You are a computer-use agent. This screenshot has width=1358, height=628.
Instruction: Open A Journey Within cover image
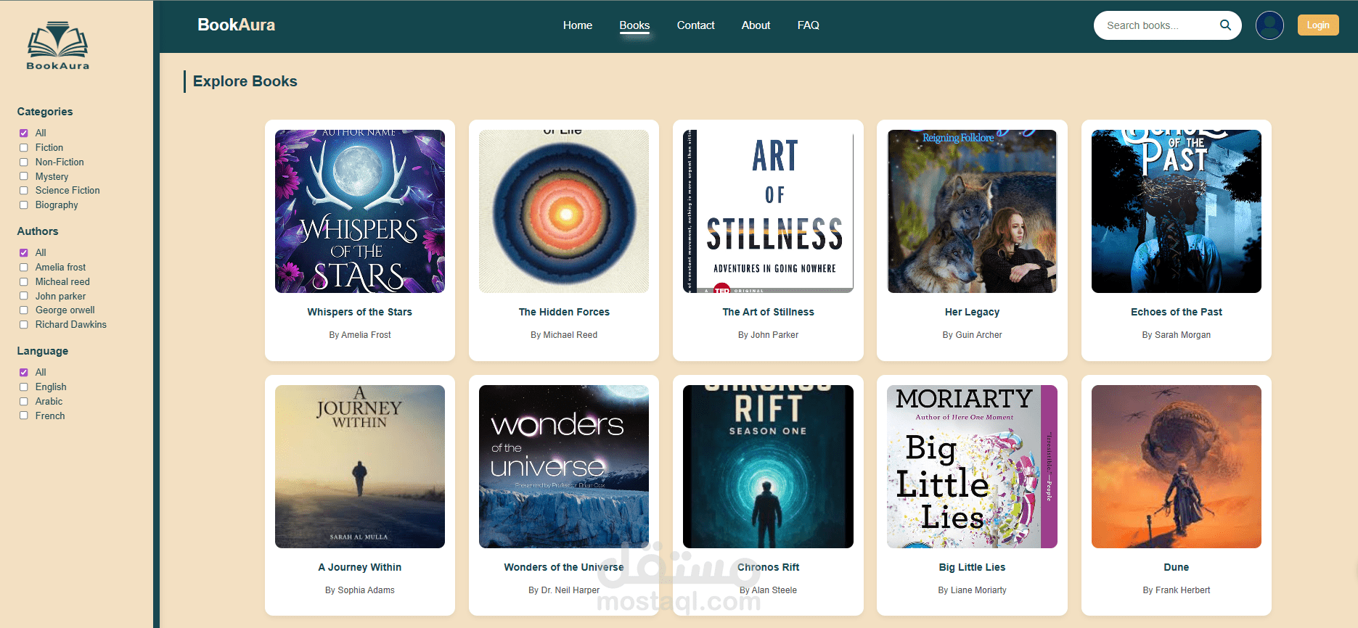[x=360, y=466]
